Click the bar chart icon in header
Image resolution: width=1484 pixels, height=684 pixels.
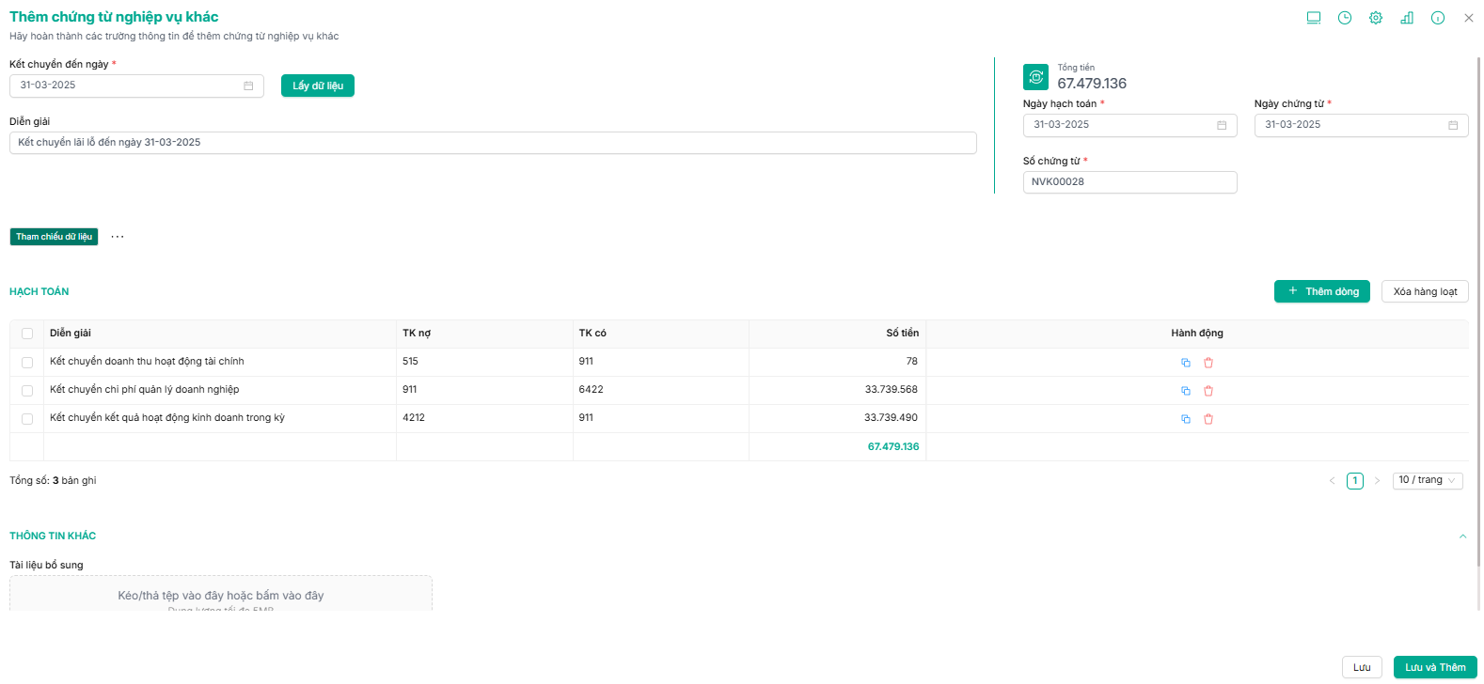click(x=1407, y=18)
